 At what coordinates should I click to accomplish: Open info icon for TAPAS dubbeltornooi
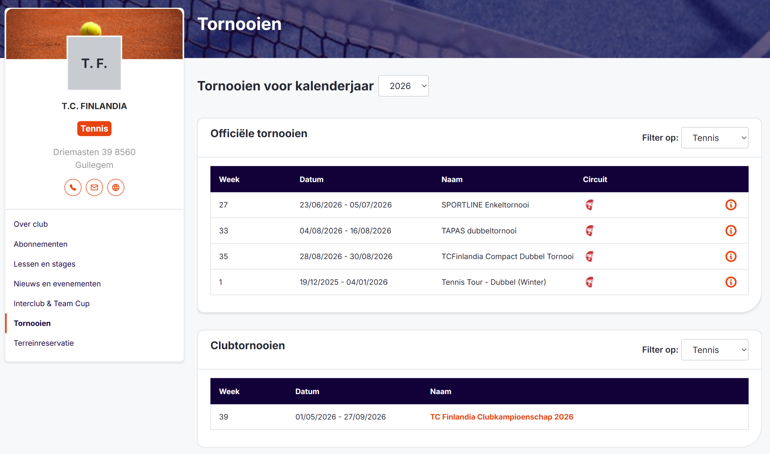(731, 231)
